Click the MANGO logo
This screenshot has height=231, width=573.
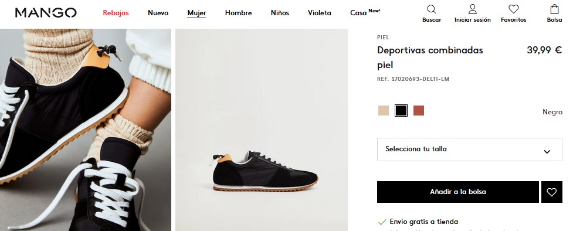click(x=46, y=13)
